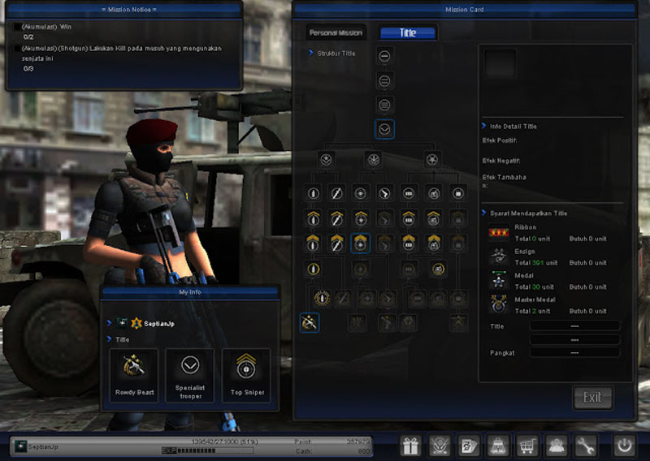Click the Ribbon three-star requirement icon

point(499,232)
